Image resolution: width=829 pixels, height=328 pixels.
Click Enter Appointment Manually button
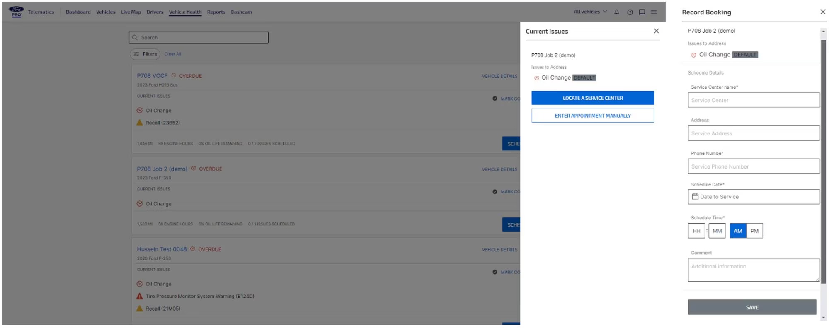click(x=593, y=116)
